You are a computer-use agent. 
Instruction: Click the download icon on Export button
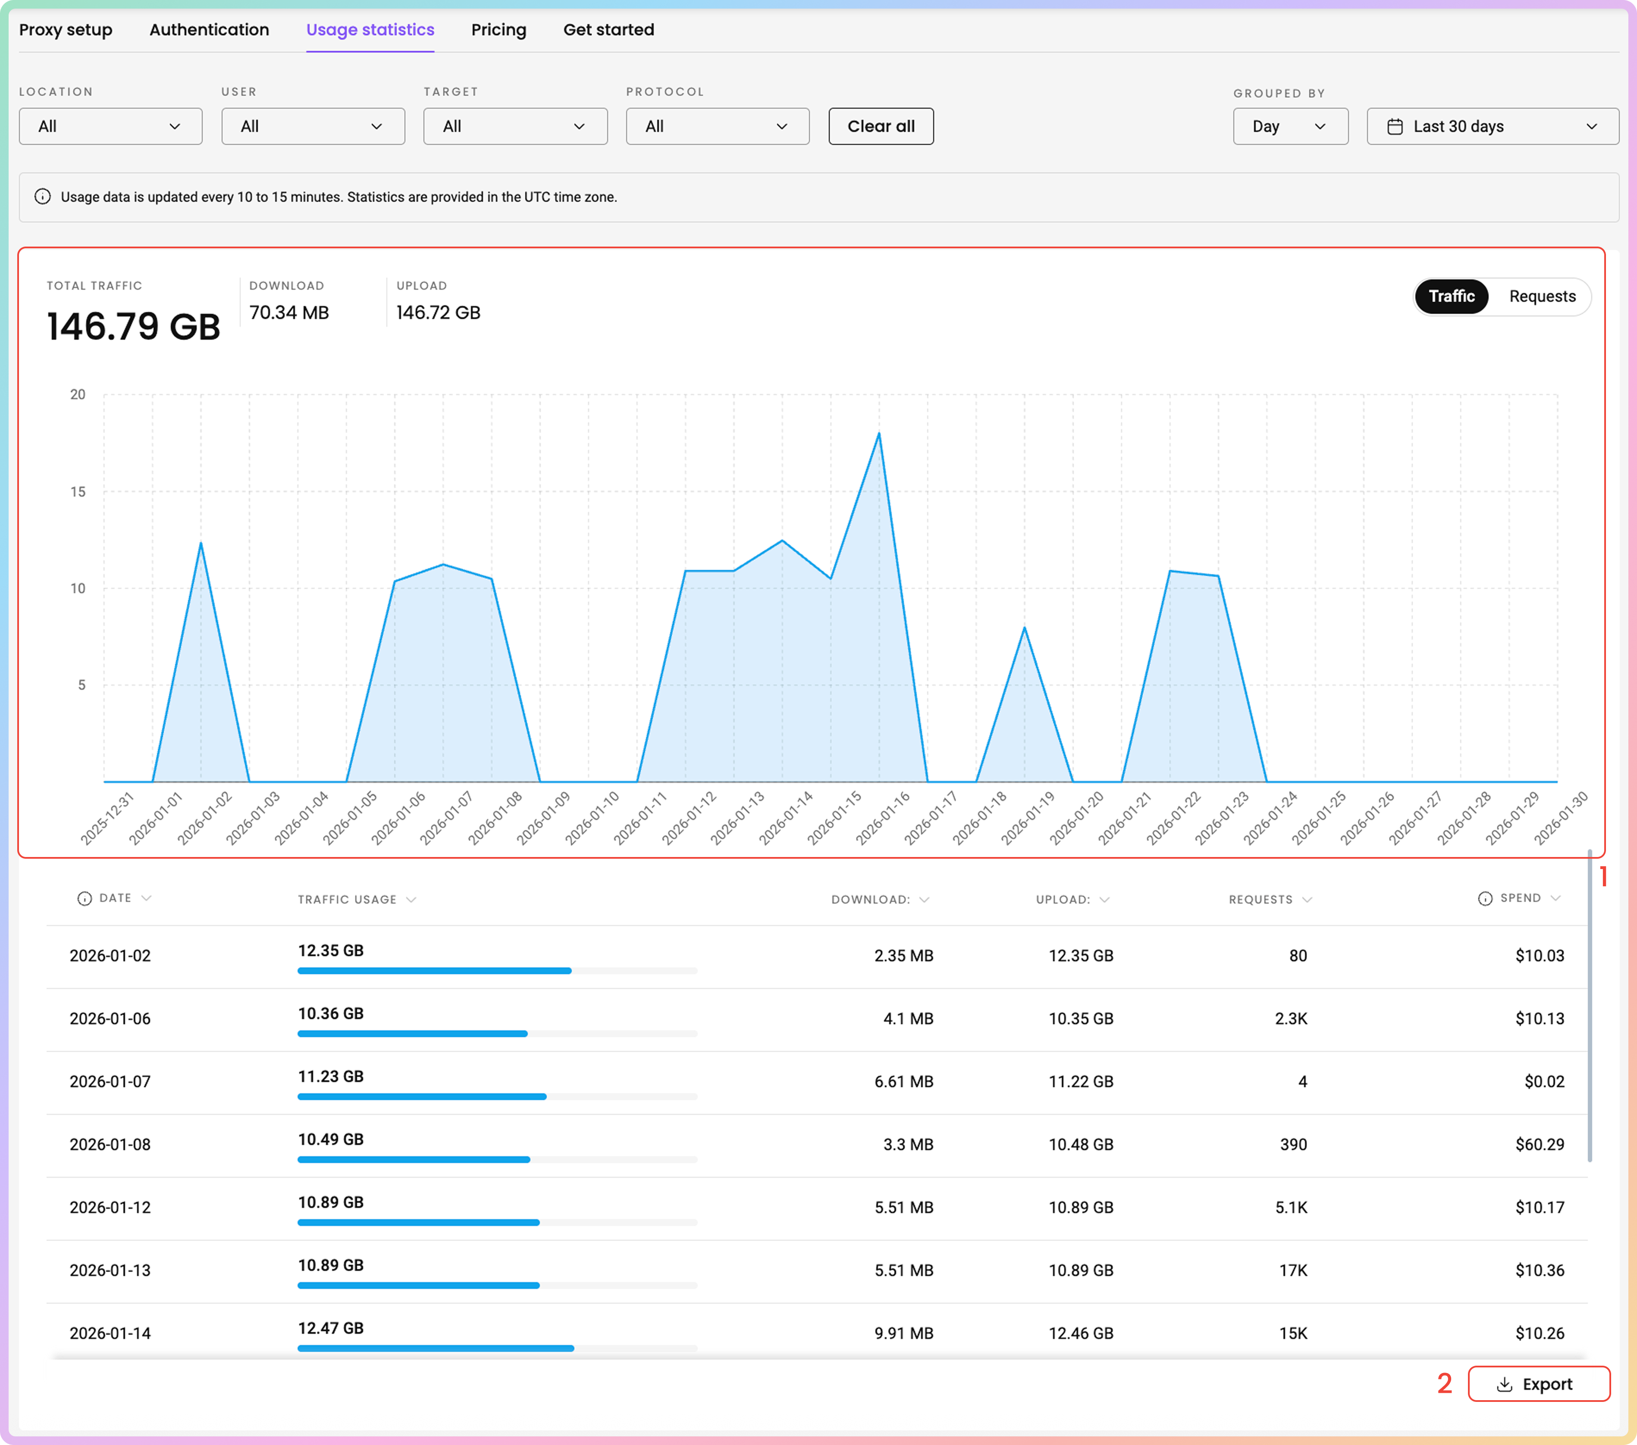[1504, 1384]
